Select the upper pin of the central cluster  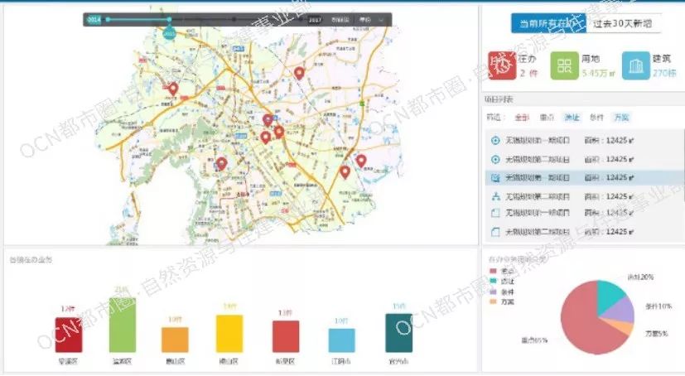[x=268, y=120]
